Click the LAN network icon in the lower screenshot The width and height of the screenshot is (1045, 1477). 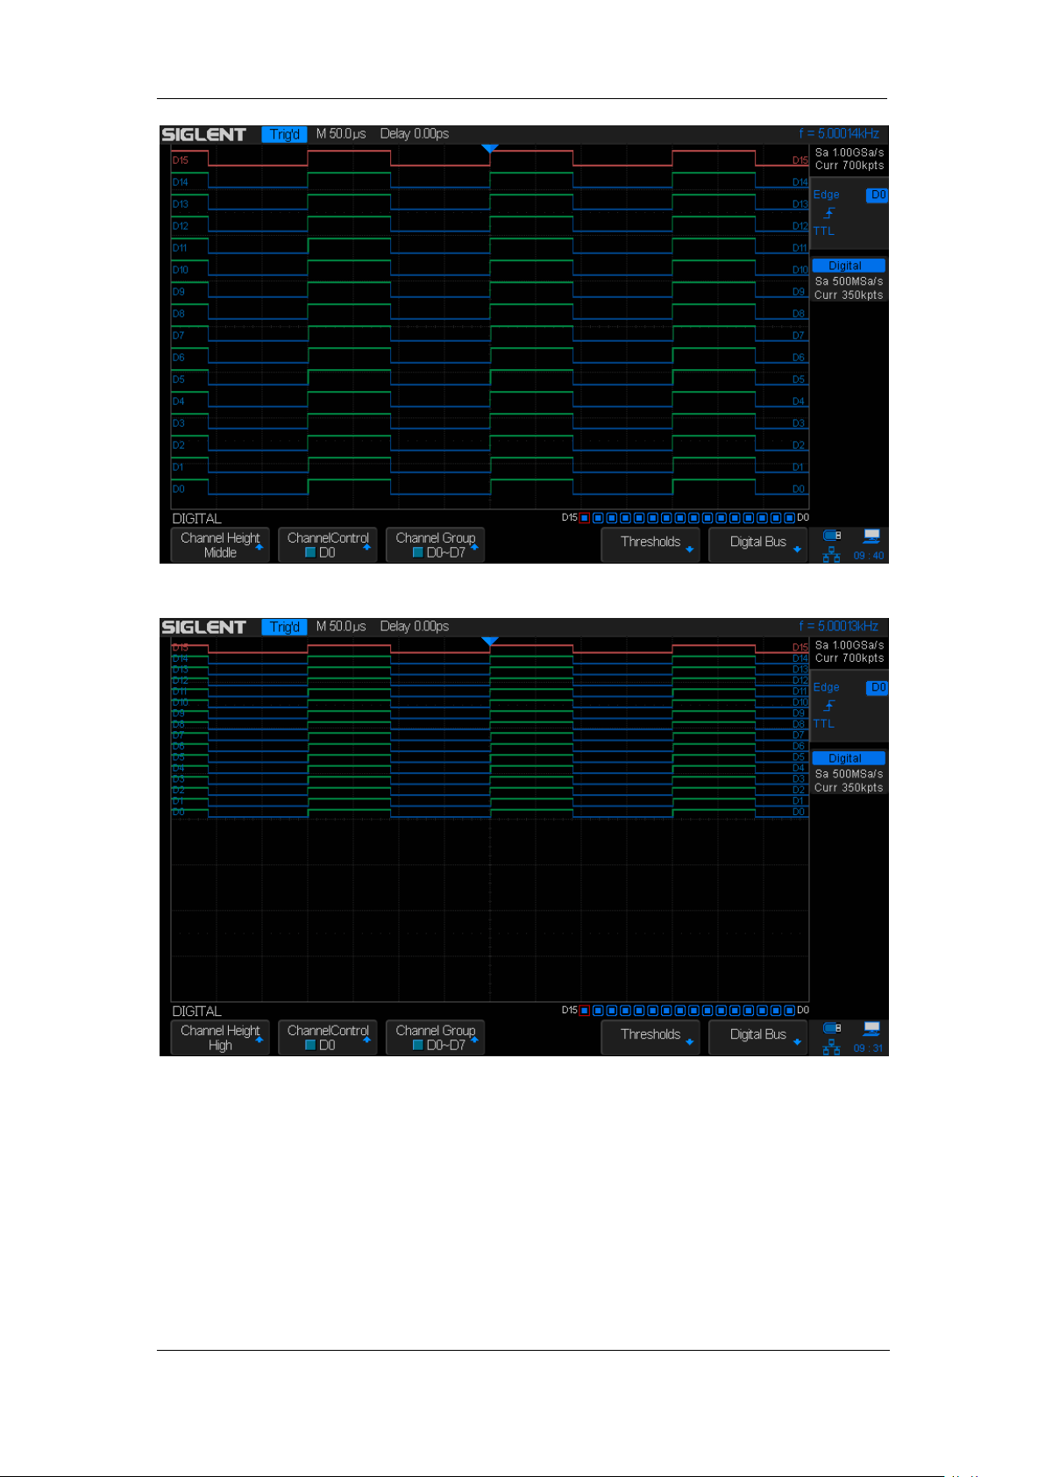[x=831, y=1047]
